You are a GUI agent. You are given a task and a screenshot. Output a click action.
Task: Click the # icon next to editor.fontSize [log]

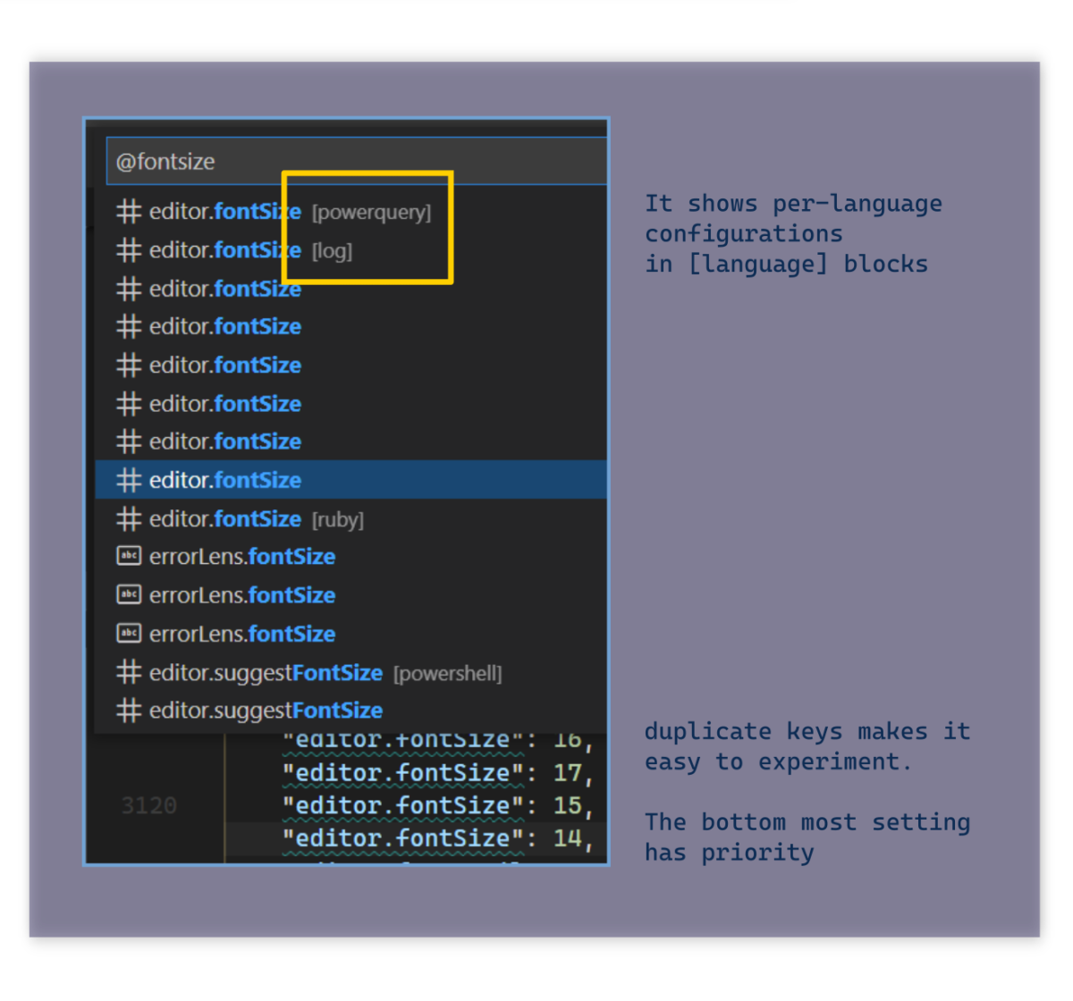click(x=129, y=250)
